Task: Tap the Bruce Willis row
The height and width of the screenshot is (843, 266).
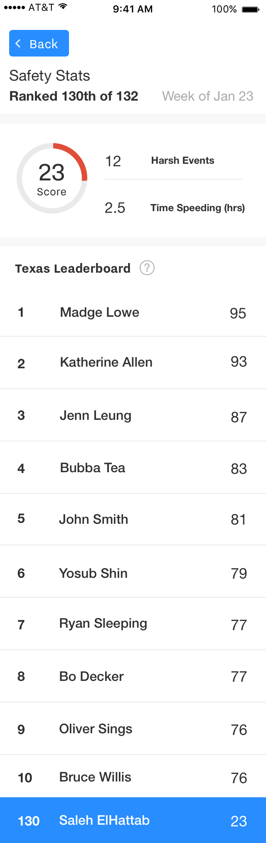Action: coord(133,776)
